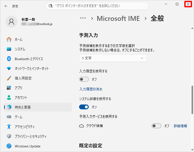Click the Gaming controller icon

pyautogui.click(x=9, y=117)
